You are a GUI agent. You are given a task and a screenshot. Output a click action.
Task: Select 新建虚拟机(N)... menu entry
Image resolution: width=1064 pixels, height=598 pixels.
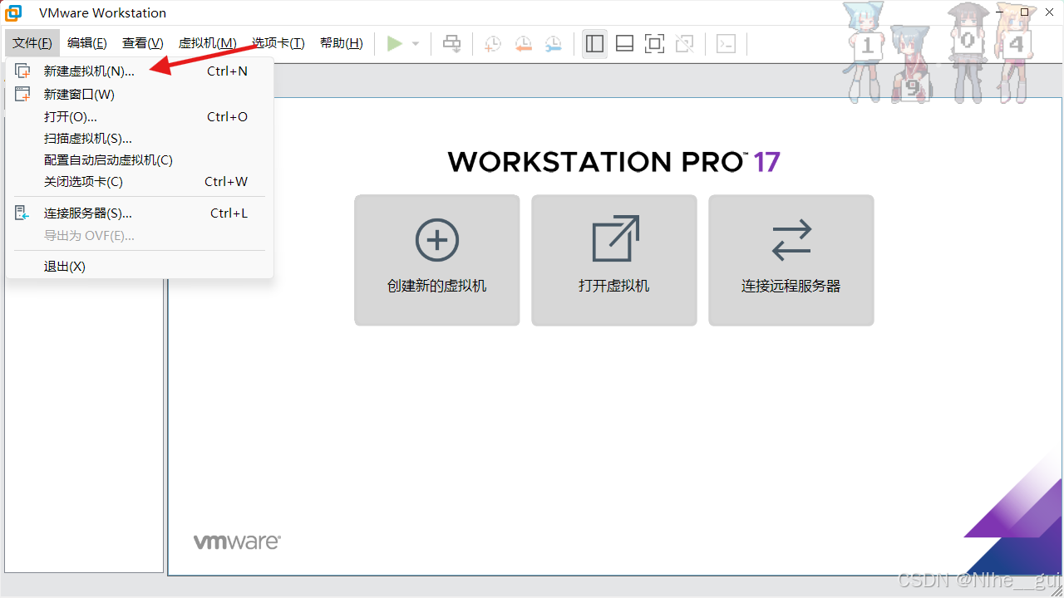pyautogui.click(x=139, y=71)
